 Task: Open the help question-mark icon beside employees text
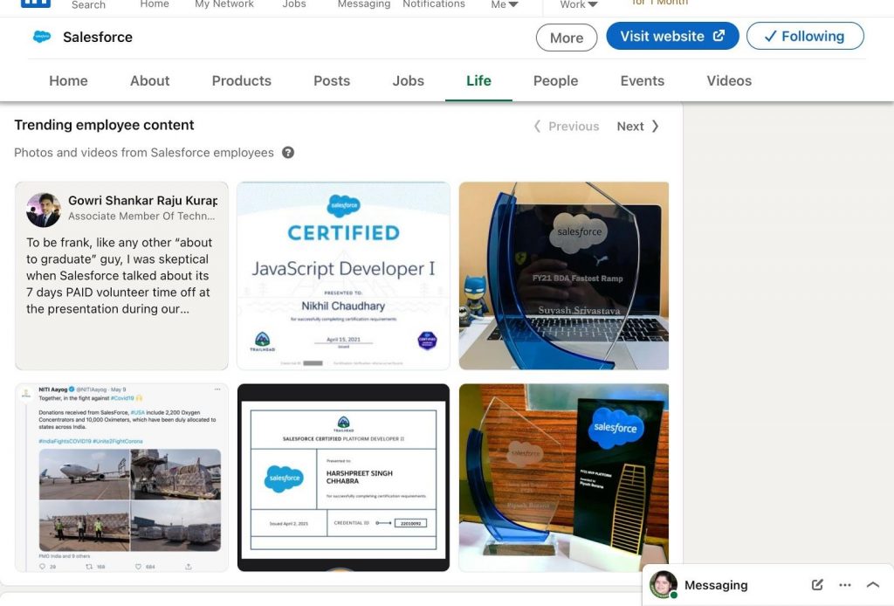click(x=288, y=153)
